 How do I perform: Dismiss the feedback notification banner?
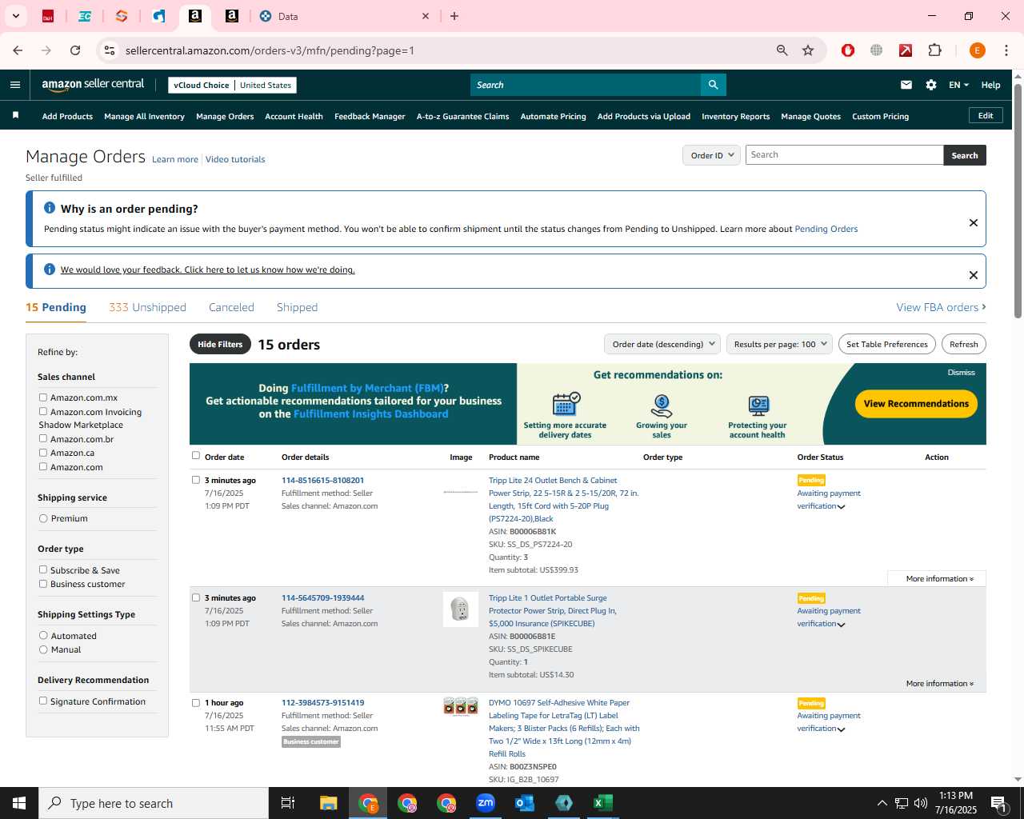pyautogui.click(x=974, y=275)
